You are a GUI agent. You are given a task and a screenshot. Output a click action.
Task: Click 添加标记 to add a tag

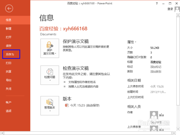pos(156,67)
